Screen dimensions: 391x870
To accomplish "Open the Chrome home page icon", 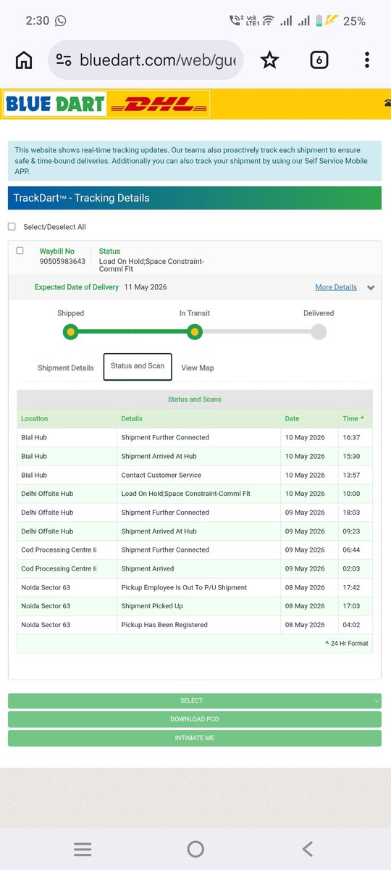I will point(24,60).
